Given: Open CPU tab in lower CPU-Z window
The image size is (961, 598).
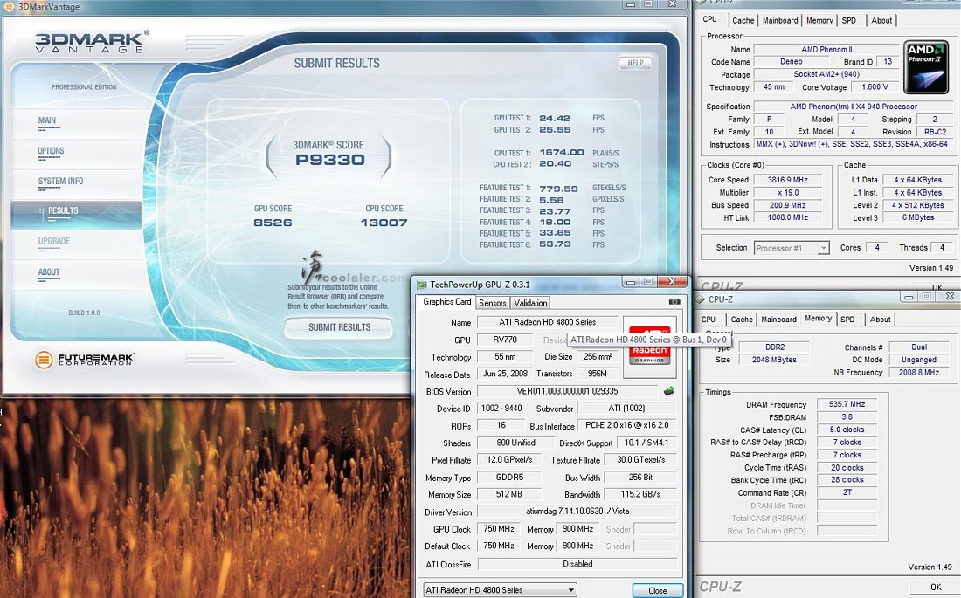Looking at the screenshot, I should click(x=709, y=320).
